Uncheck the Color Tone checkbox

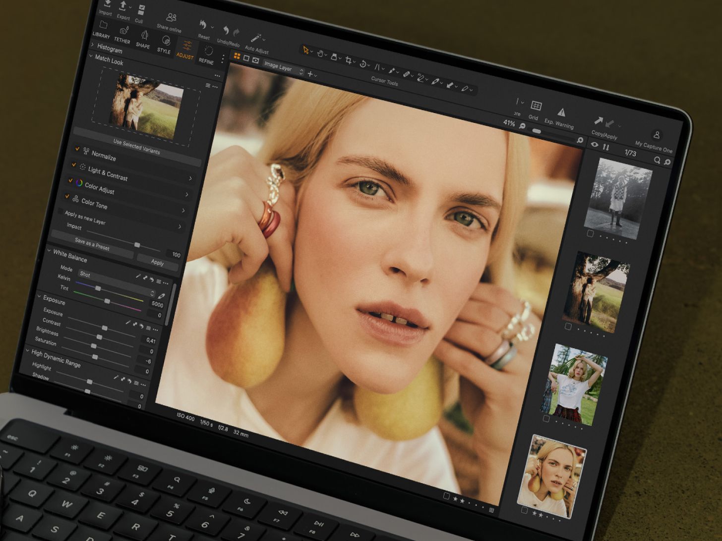(x=67, y=196)
